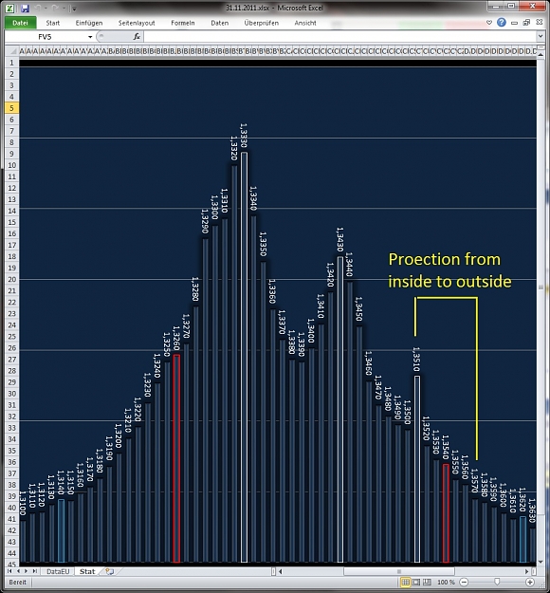Open the Ansicht ribbon tab
Screen dimensions: 550x593
tap(305, 23)
